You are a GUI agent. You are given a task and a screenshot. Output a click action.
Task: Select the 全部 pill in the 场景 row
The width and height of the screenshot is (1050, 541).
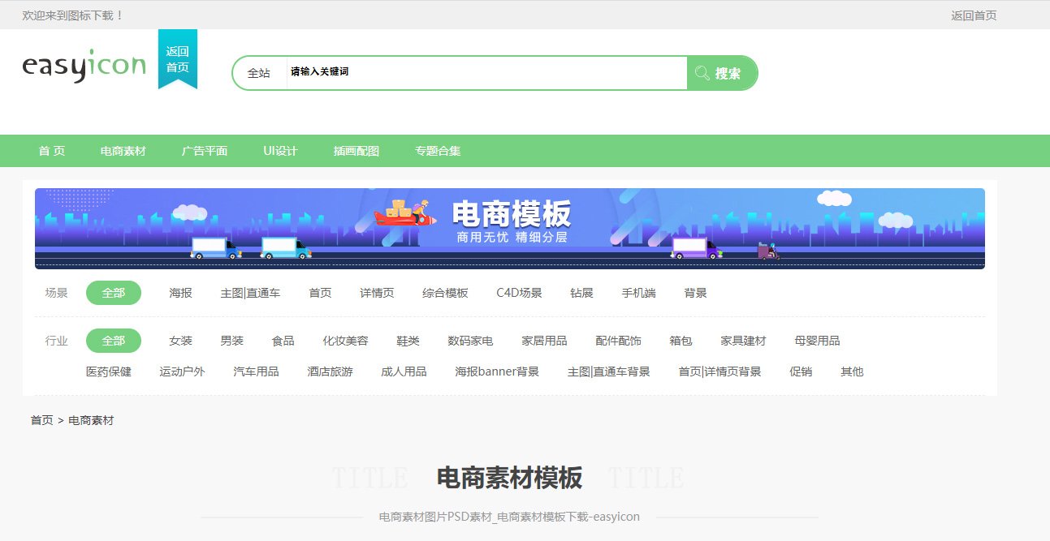pyautogui.click(x=114, y=293)
